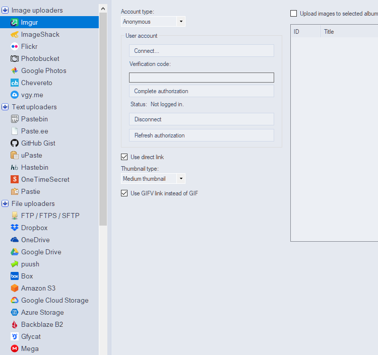This screenshot has width=378, height=355.
Task: Click the Connect... button
Action: coord(202,51)
